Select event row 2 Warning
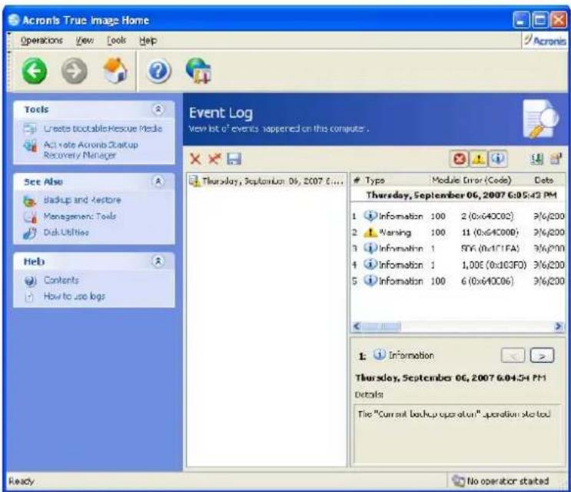 point(458,232)
